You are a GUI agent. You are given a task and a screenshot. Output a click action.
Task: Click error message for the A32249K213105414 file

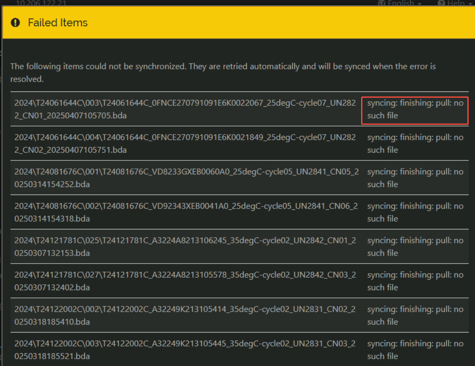[x=415, y=316]
